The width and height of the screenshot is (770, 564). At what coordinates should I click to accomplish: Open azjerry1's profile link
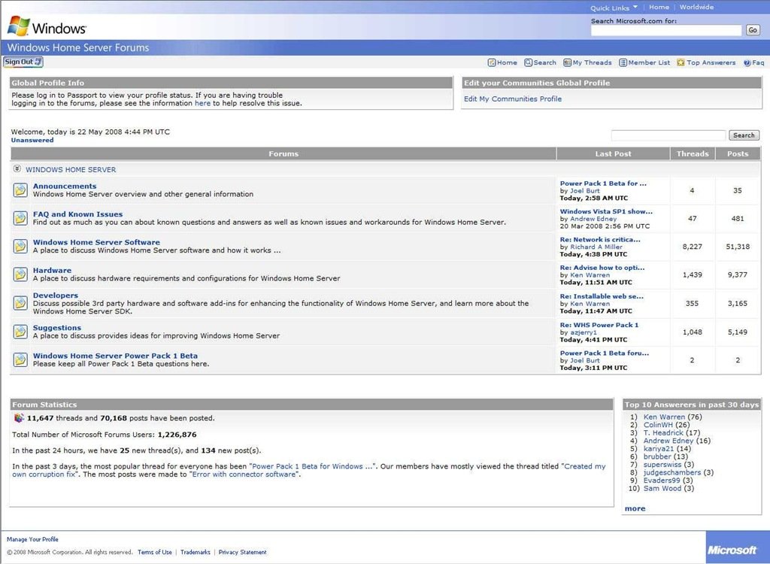click(584, 332)
